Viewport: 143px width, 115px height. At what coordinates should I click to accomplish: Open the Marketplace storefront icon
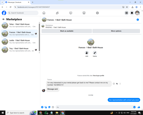tap(84, 13)
